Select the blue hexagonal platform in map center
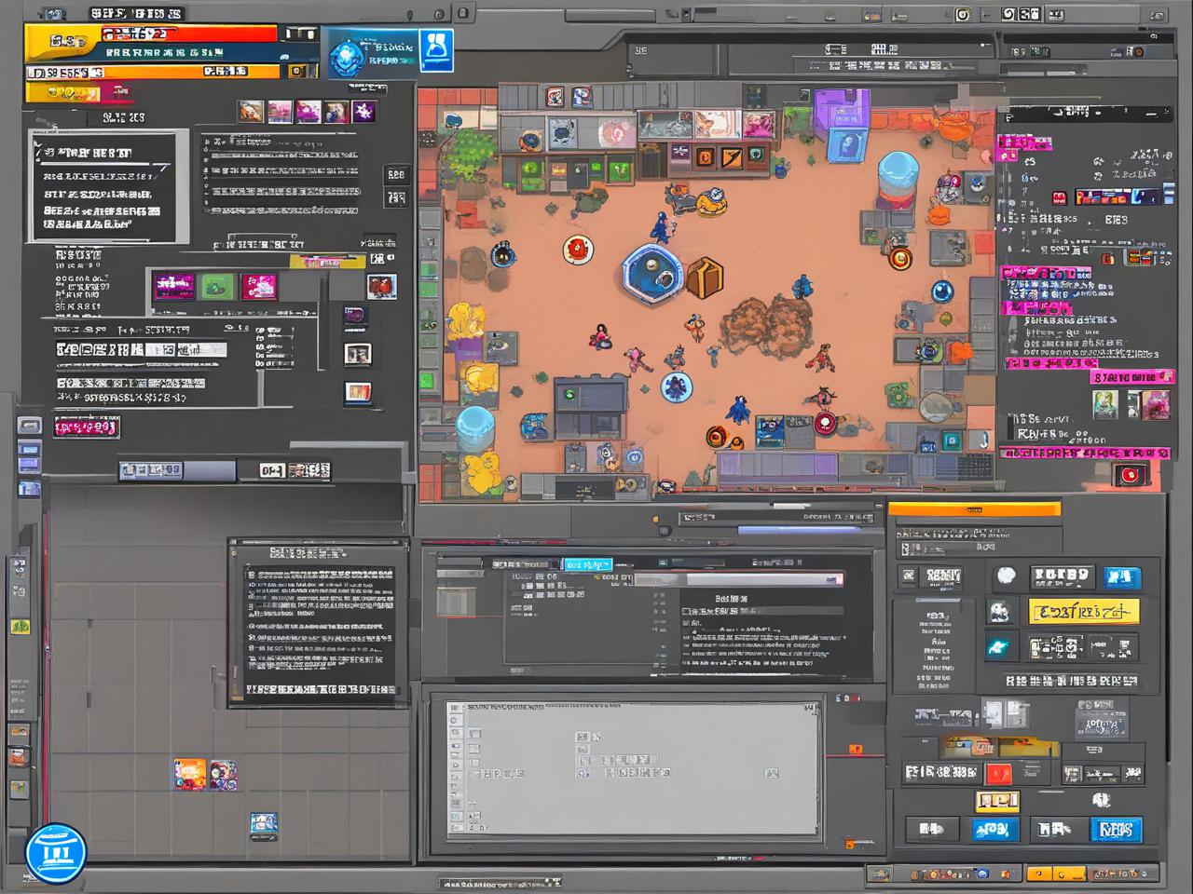The height and width of the screenshot is (894, 1193). click(651, 271)
